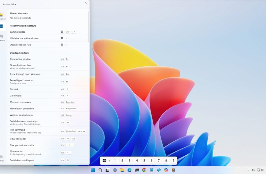Click the scrollbar of the shortcuts list

[x=89, y=27]
